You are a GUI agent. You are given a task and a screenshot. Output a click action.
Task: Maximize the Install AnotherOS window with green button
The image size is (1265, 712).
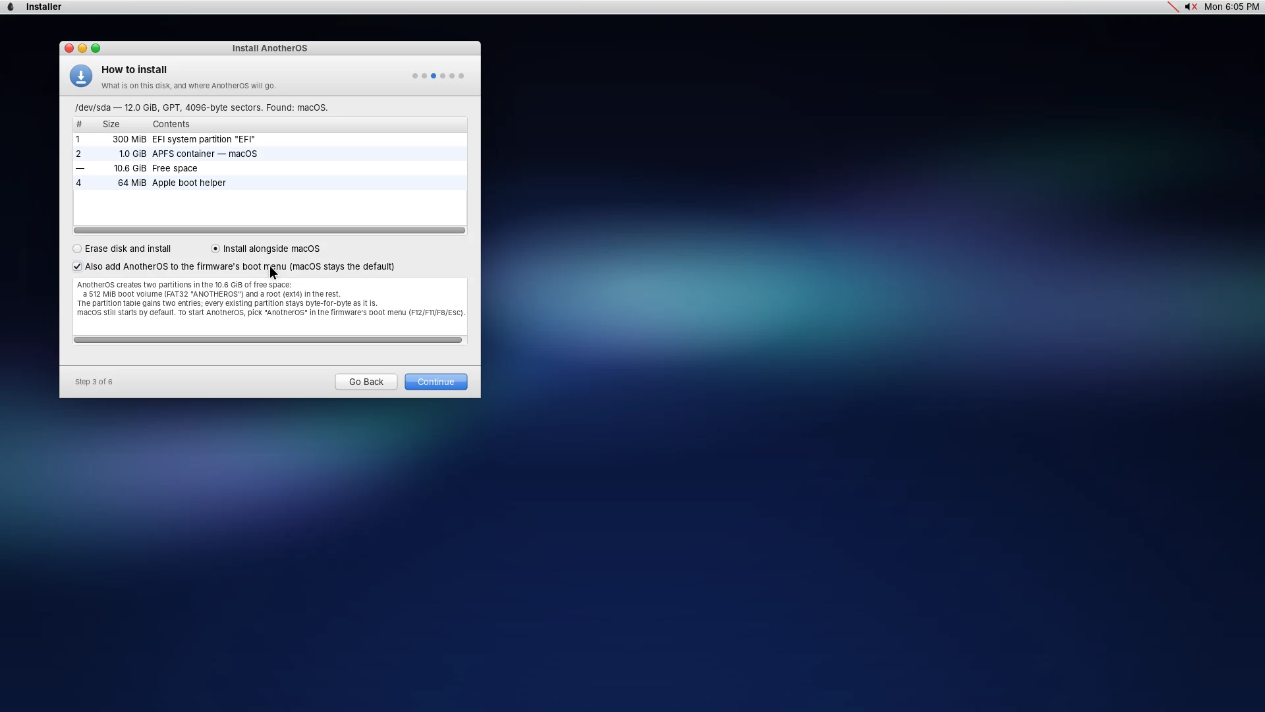point(96,48)
